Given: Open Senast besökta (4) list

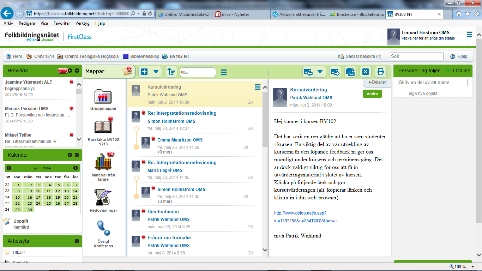Looking at the screenshot, I should pos(360,56).
